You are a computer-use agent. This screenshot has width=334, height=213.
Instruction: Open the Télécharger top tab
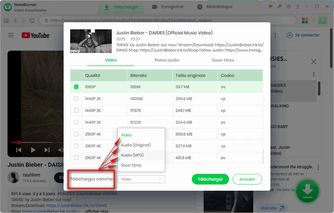click(121, 7)
